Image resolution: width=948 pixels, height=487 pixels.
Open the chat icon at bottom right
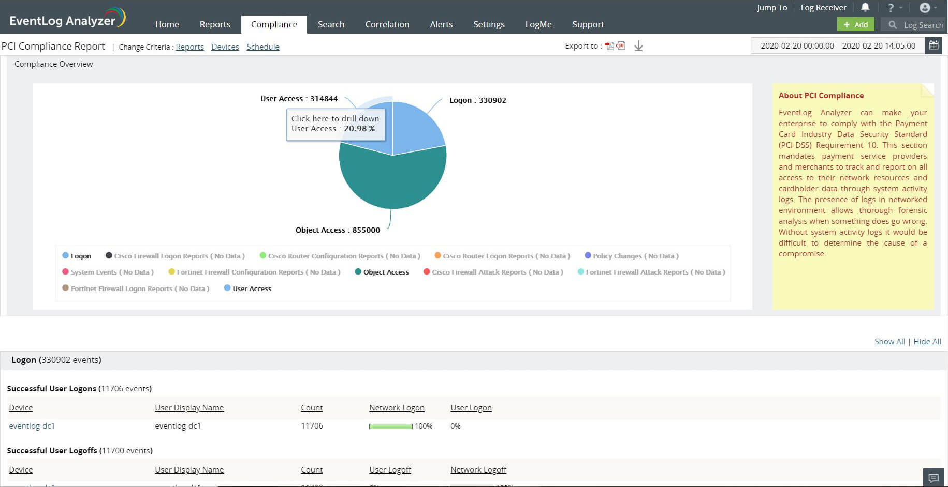tap(934, 478)
